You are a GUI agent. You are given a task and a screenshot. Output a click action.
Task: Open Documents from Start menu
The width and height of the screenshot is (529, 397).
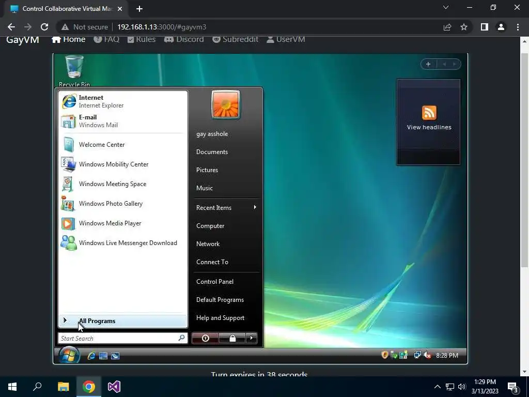pos(212,152)
